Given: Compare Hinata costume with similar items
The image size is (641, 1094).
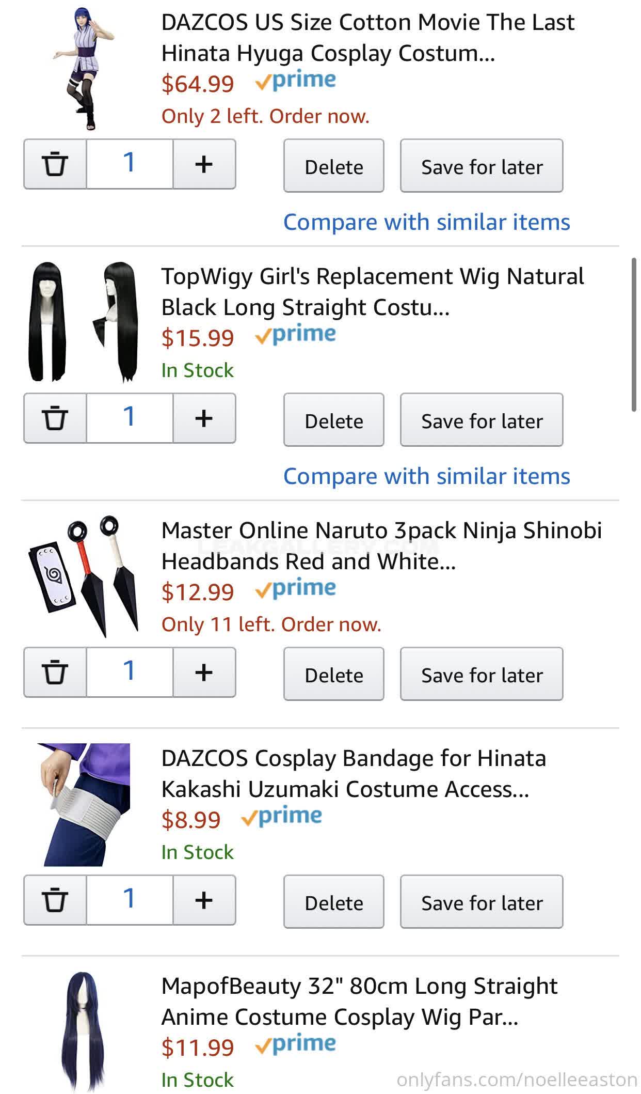Looking at the screenshot, I should pyautogui.click(x=426, y=222).
